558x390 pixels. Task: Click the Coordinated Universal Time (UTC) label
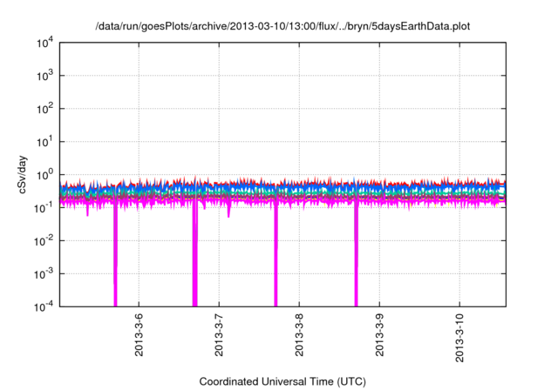[282, 381]
